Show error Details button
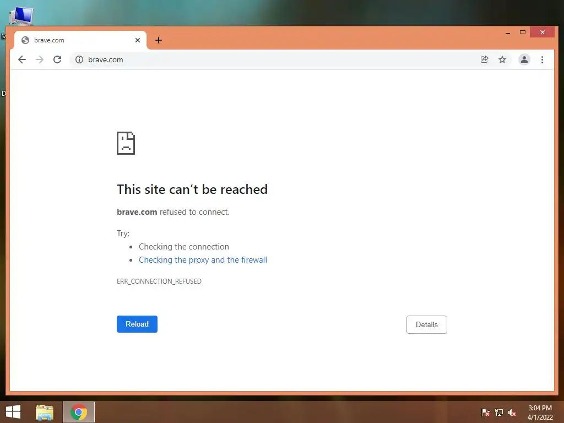Viewport: 564px width, 423px height. click(x=427, y=324)
